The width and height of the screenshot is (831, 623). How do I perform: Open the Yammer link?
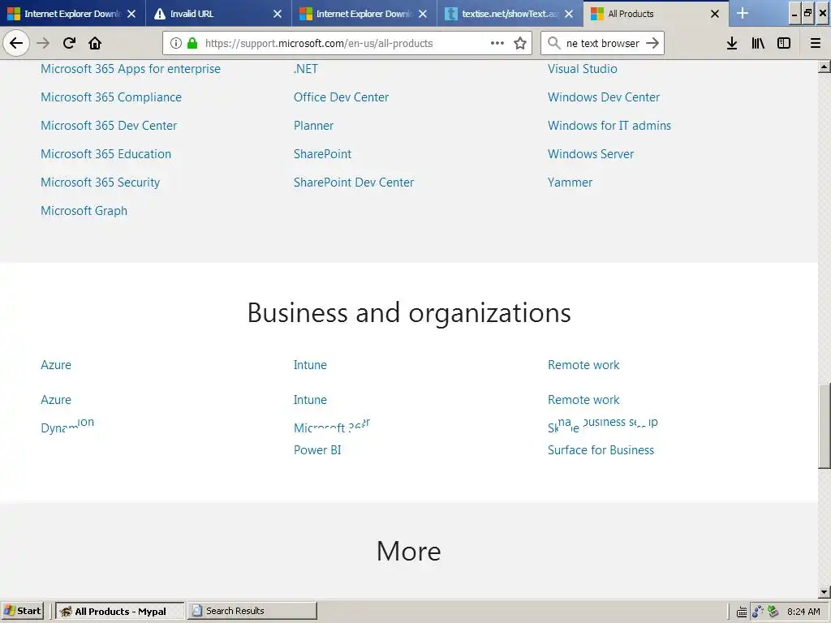[570, 183]
